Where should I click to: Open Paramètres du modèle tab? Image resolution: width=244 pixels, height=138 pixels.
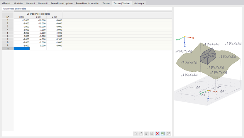tap(87, 3)
